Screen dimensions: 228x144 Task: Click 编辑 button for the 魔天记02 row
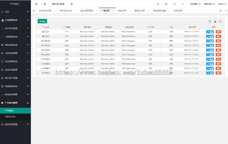pyautogui.click(x=210, y=32)
